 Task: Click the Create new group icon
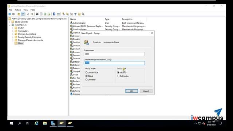pyautogui.click(x=67, y=14)
